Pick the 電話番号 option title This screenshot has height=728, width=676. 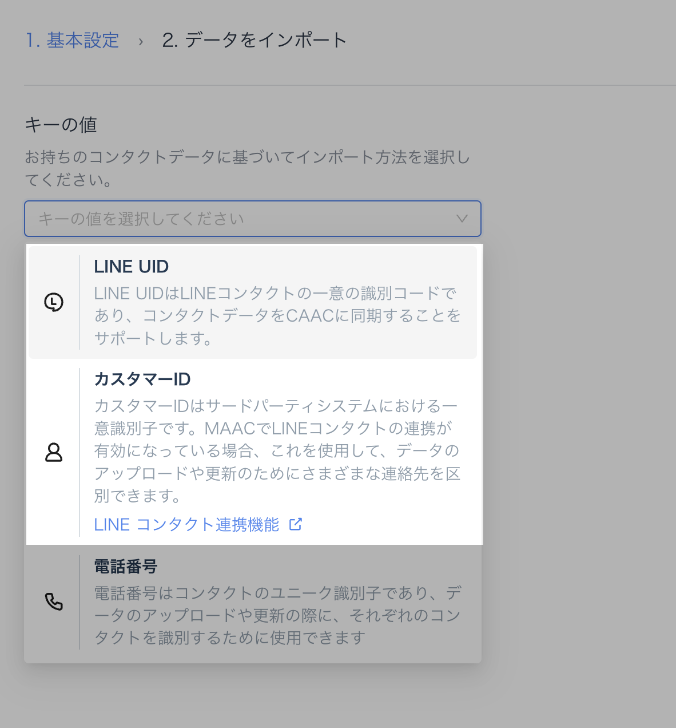(x=125, y=567)
